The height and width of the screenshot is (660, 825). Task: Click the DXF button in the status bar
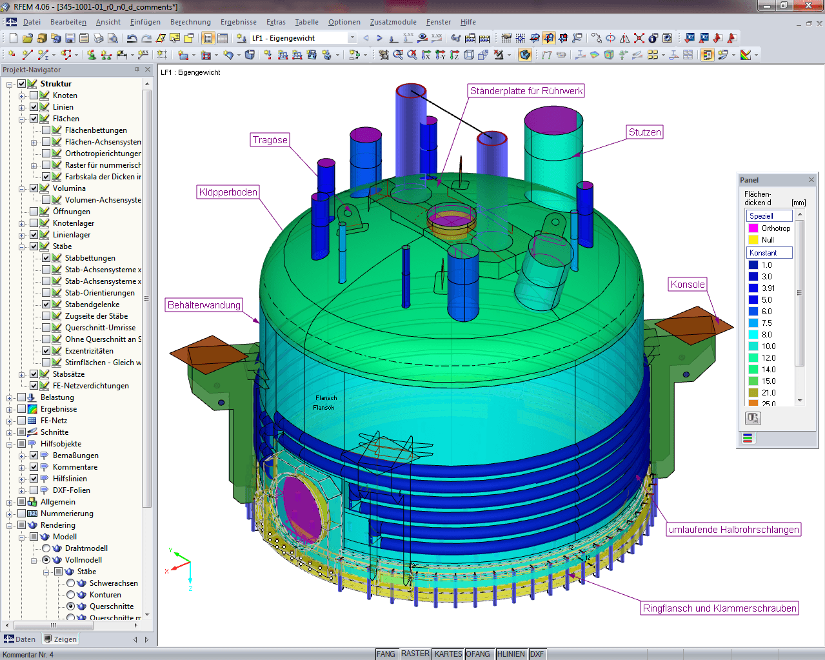[x=537, y=654]
